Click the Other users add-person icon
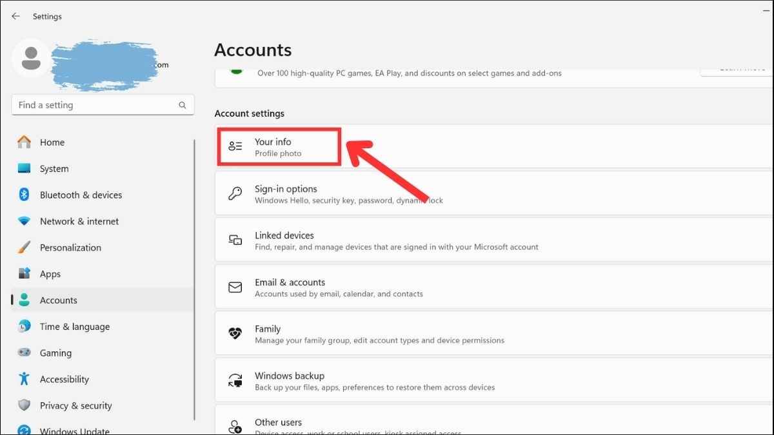The height and width of the screenshot is (435, 774). [235, 427]
